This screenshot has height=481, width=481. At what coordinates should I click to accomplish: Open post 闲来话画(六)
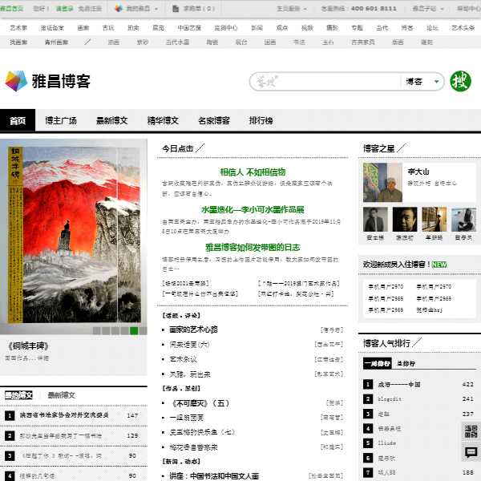point(189,345)
